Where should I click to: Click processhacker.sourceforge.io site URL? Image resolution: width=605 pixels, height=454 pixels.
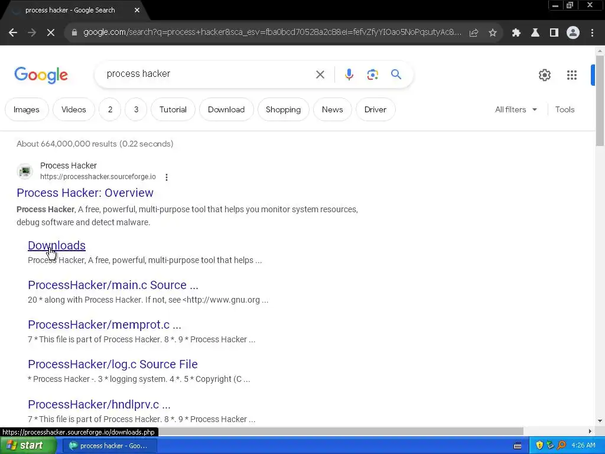98,177
